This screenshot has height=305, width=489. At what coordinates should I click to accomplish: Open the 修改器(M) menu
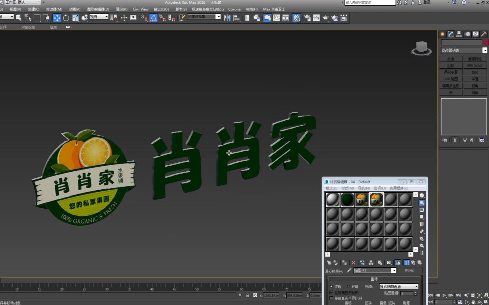click(x=54, y=9)
